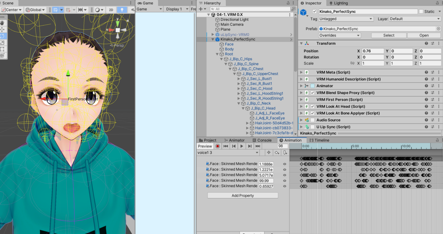Image resolution: width=443 pixels, height=234 pixels.
Task: Expand the VRM Meta script component
Action: pyautogui.click(x=302, y=73)
